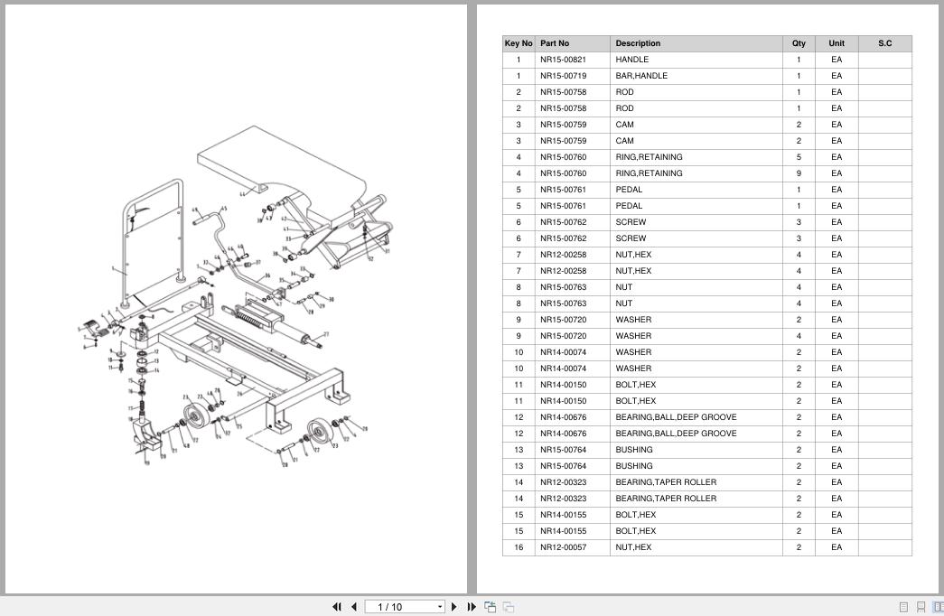Image resolution: width=944 pixels, height=616 pixels.
Task: Click the first BEARING,BALL,DEEP GROOVE description
Action: (x=676, y=417)
